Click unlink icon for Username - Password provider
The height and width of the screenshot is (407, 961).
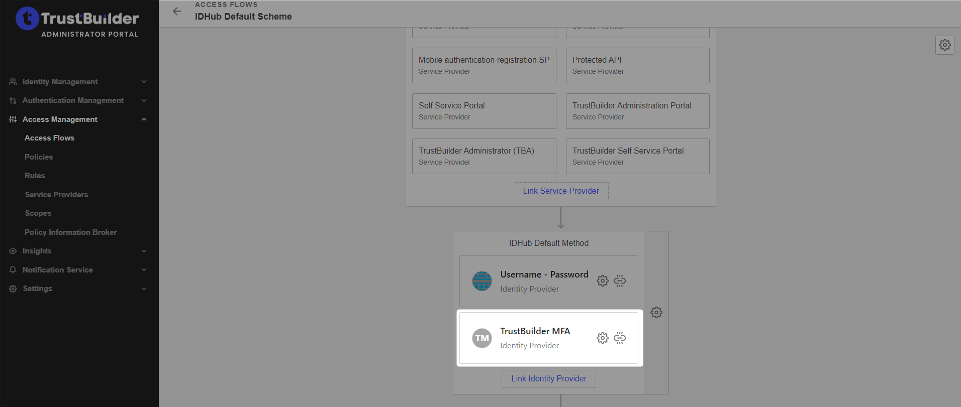(620, 281)
